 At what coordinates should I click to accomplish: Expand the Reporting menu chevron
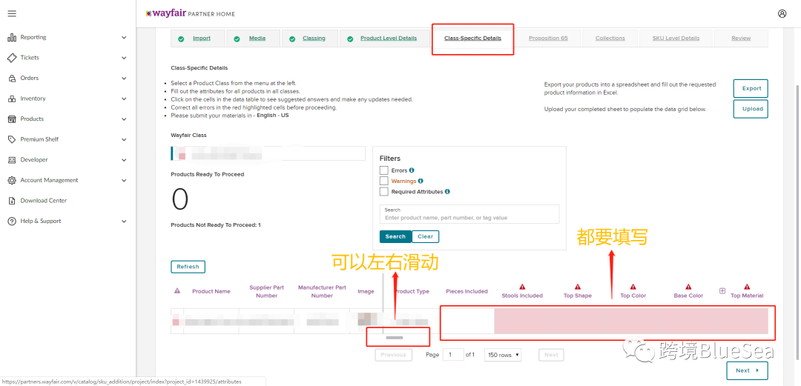click(x=124, y=37)
